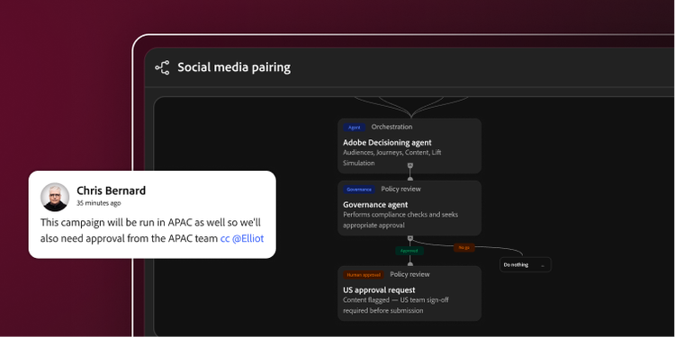Follow the cc @Elliot mention link
Image resolution: width=675 pixels, height=337 pixels.
(242, 238)
